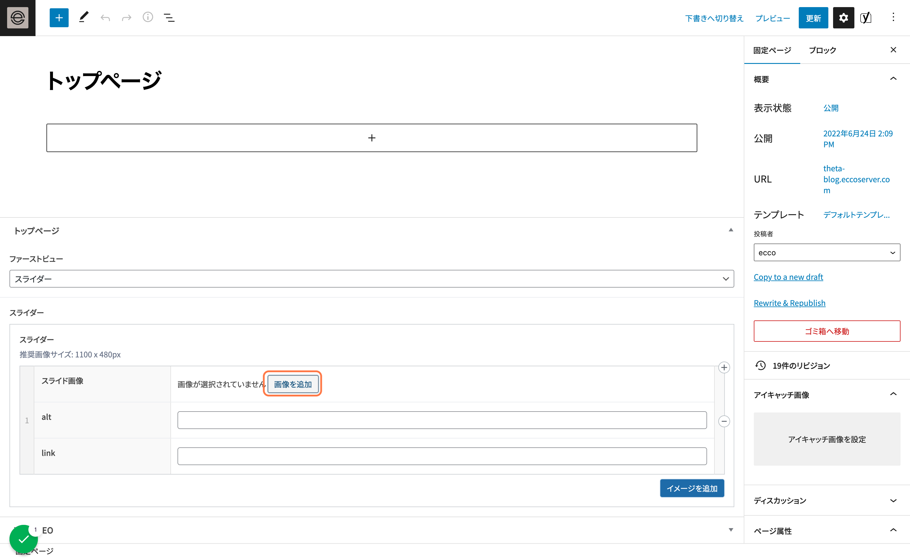Image resolution: width=910 pixels, height=558 pixels.
Task: Click the site logo to exit editor
Action: (18, 18)
